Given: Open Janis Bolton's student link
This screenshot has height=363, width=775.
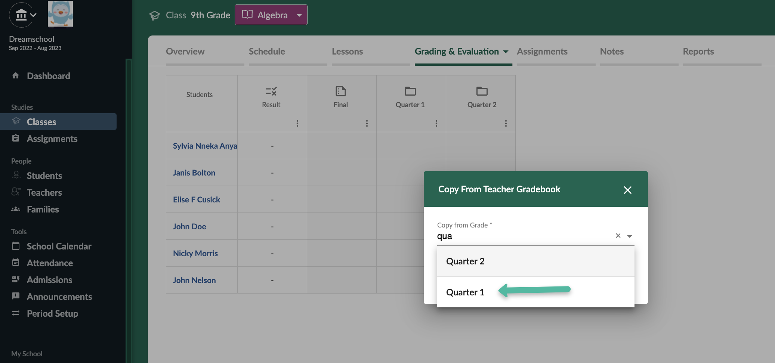Looking at the screenshot, I should [194, 173].
